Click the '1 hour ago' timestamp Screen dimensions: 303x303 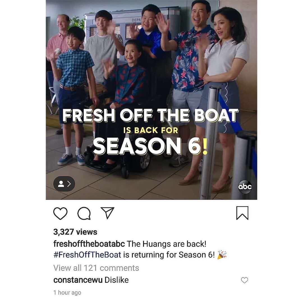(x=67, y=293)
